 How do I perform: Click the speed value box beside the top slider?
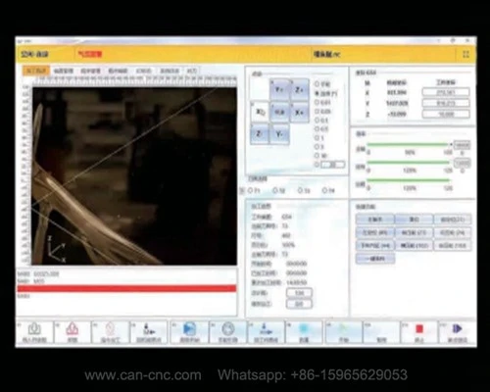tap(463, 145)
